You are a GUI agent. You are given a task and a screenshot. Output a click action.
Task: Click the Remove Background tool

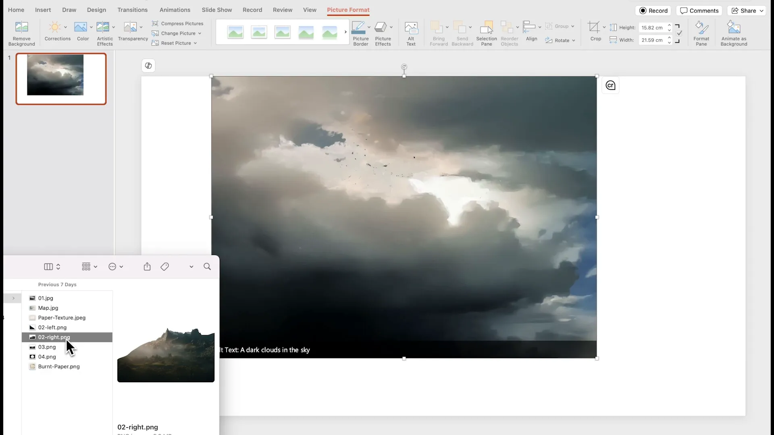pyautogui.click(x=21, y=33)
